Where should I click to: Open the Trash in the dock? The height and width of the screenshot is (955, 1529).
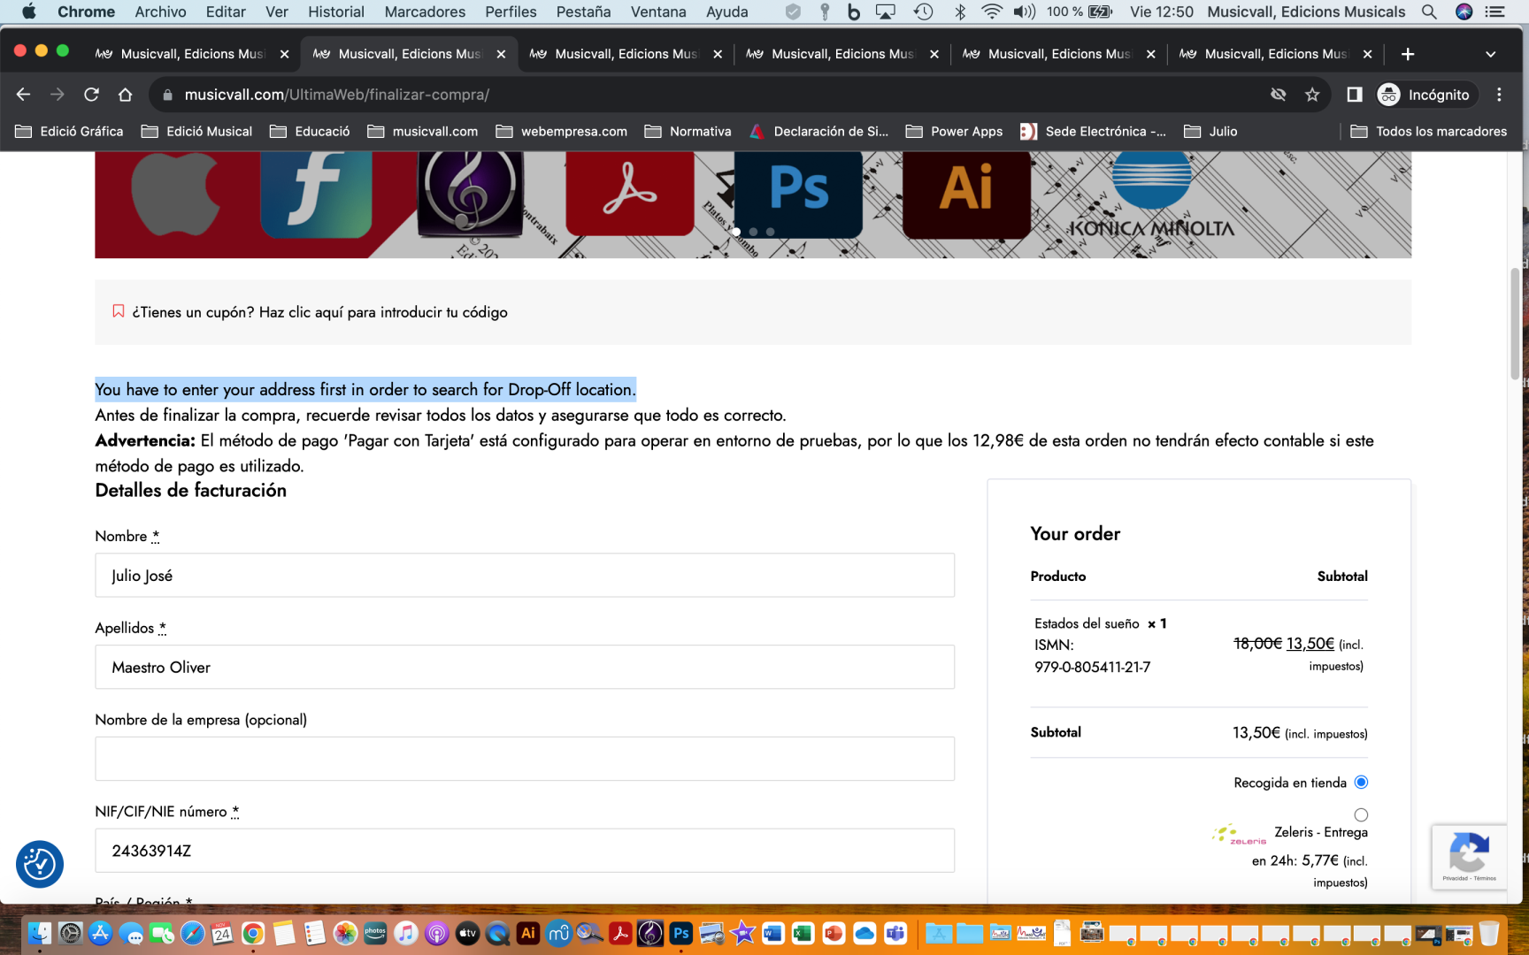click(x=1489, y=933)
